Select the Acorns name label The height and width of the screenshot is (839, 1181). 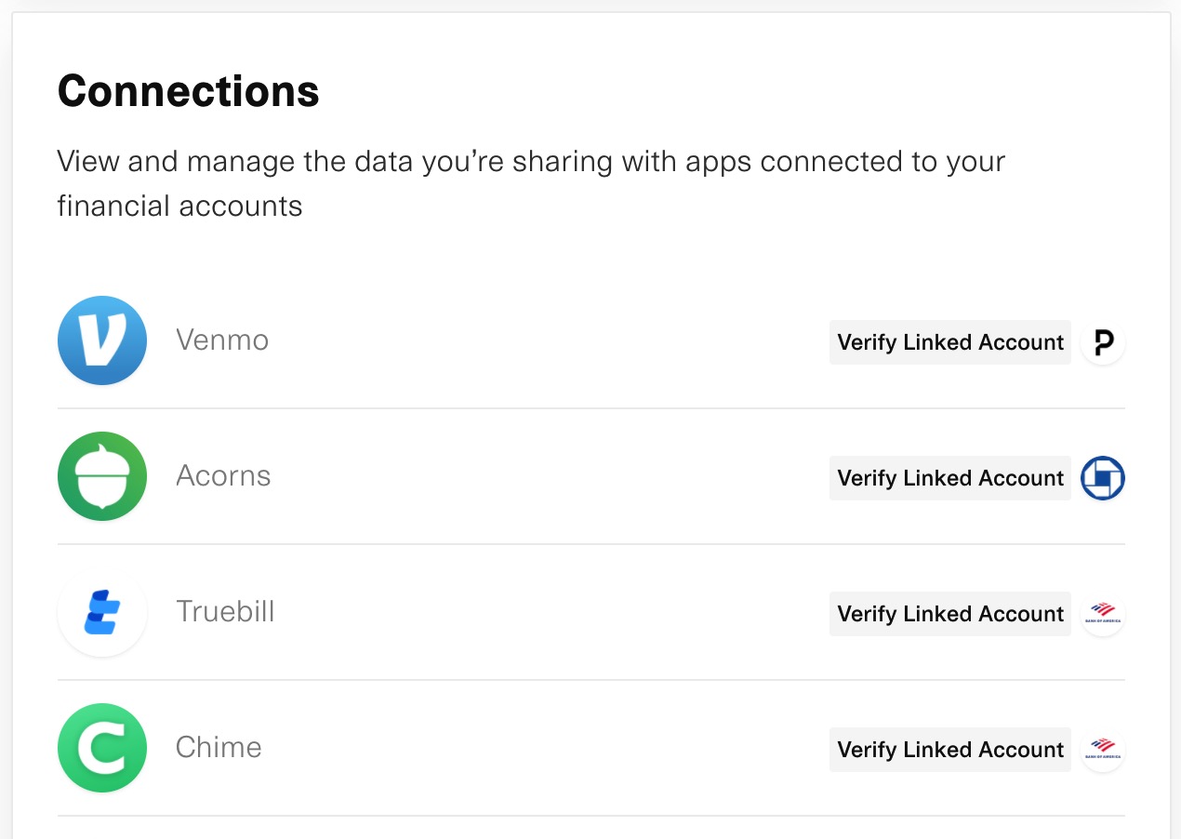(223, 476)
